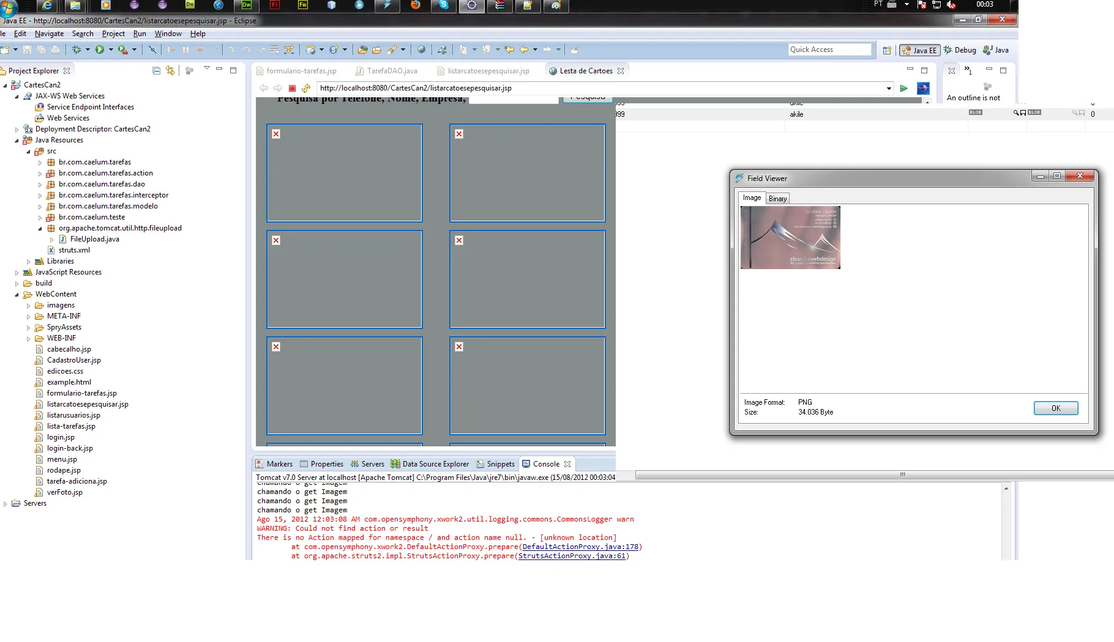This screenshot has height=642, width=1114.
Task: Switch to the Debug perspective
Action: point(960,50)
